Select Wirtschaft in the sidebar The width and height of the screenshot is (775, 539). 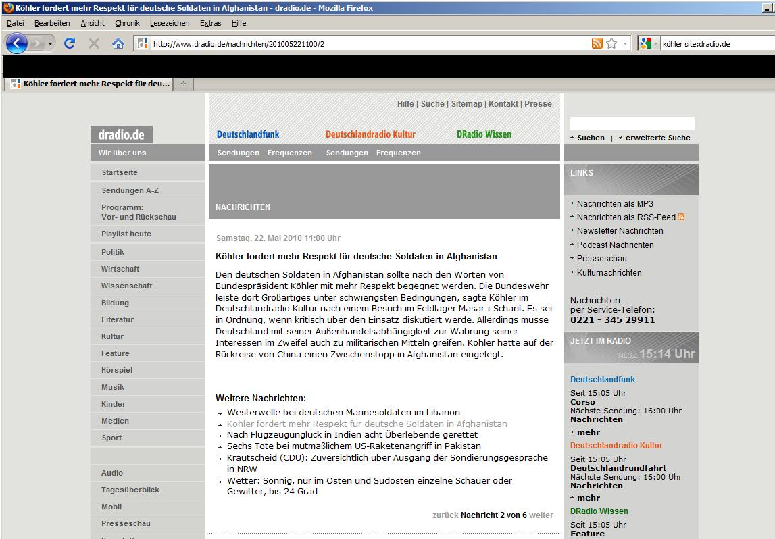120,269
